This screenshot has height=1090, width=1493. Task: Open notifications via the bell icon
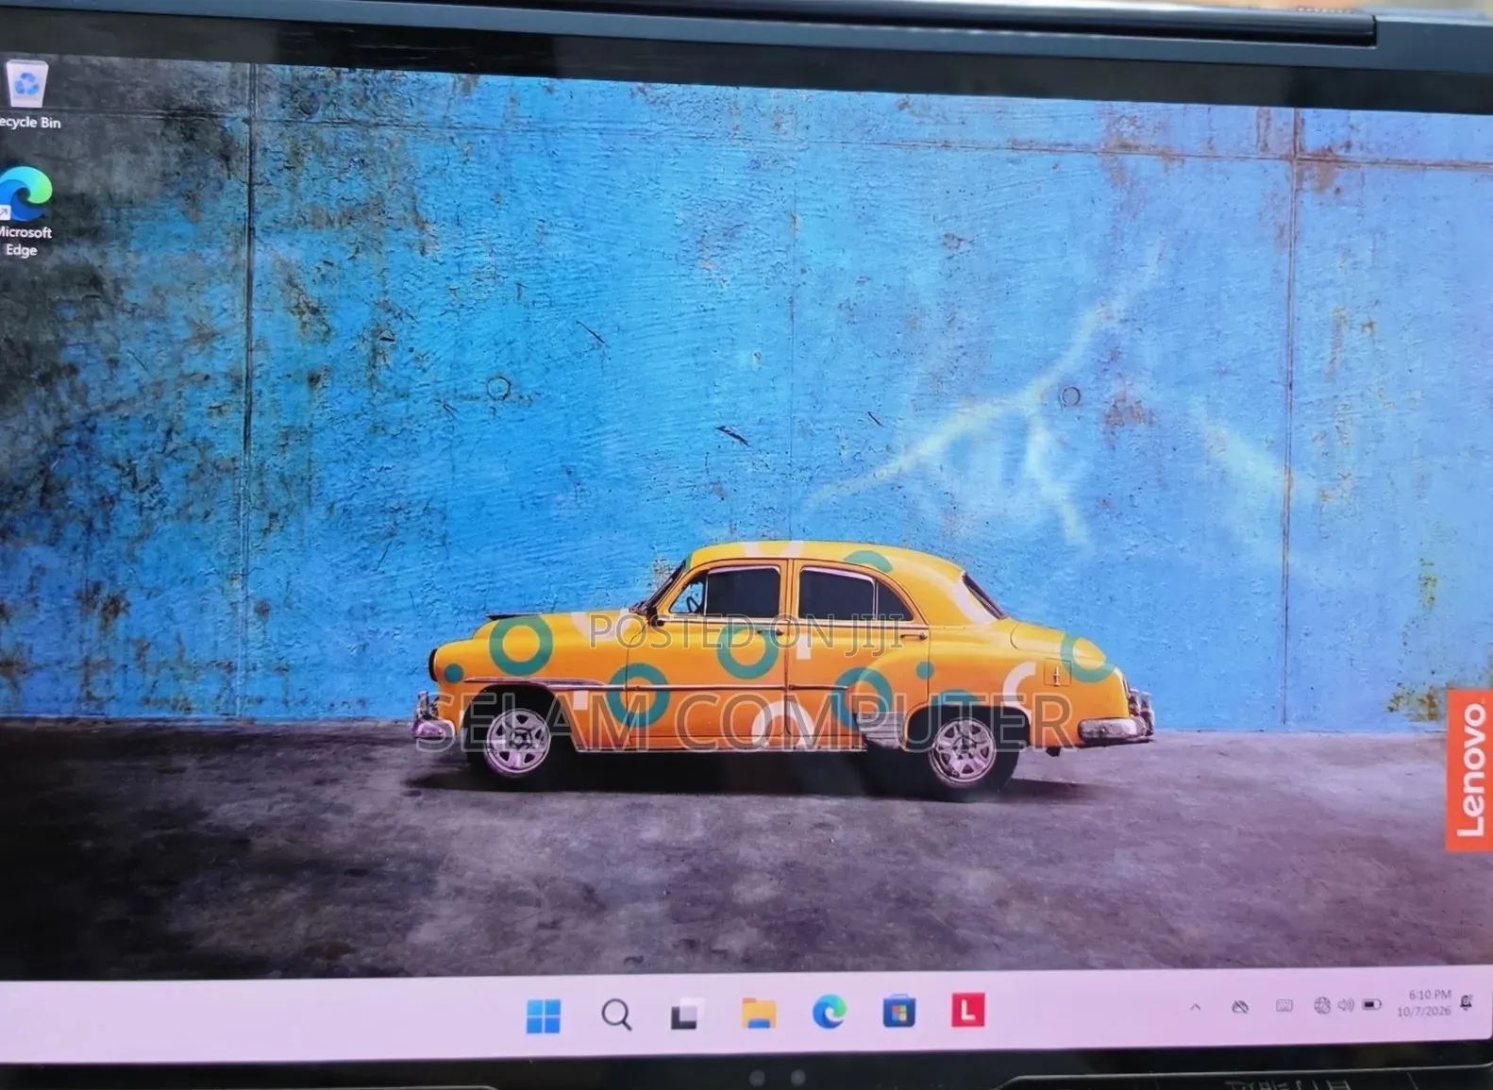(x=1467, y=1002)
